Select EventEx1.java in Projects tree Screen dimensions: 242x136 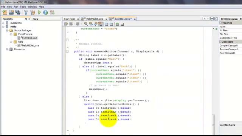click(x=29, y=38)
